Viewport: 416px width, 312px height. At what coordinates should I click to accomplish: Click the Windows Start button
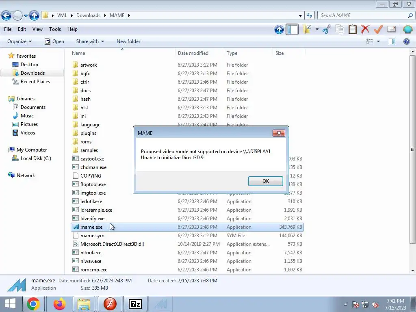10,304
